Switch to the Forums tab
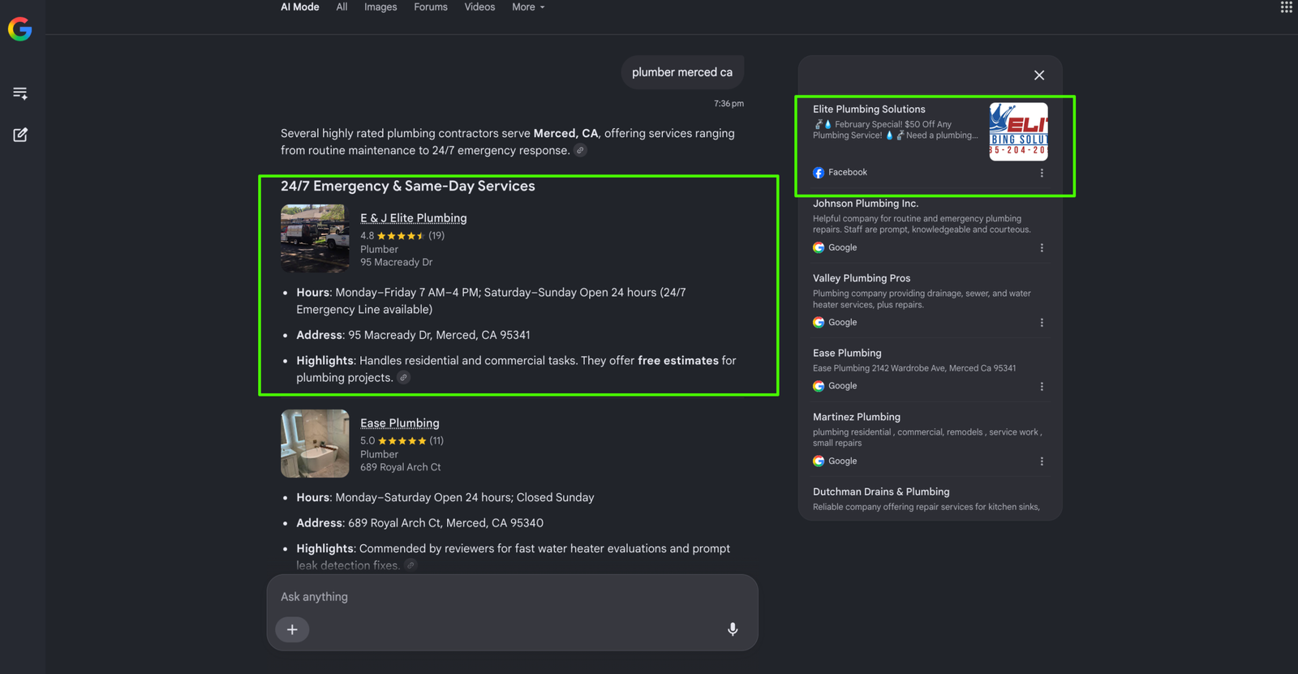1298x674 pixels. tap(431, 7)
